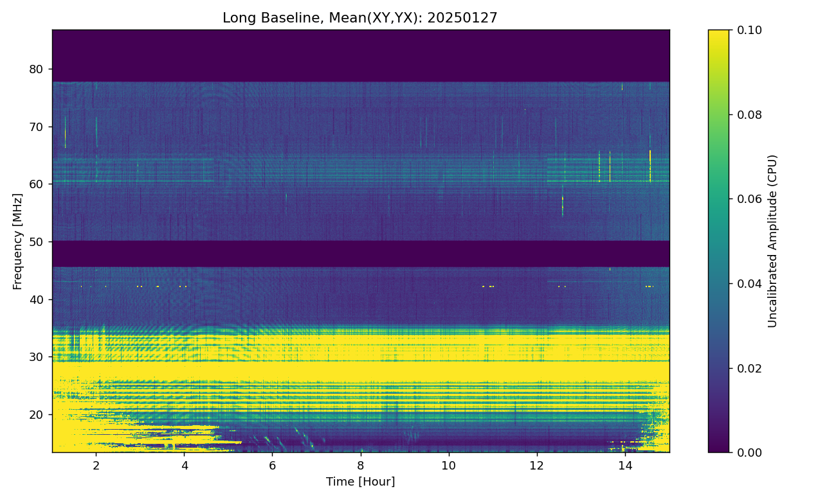Click the y-axis tick label 50
The height and width of the screenshot is (501, 836).
tap(38, 242)
